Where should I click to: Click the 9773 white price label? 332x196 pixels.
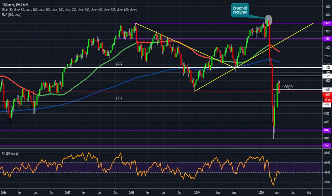click(327, 105)
